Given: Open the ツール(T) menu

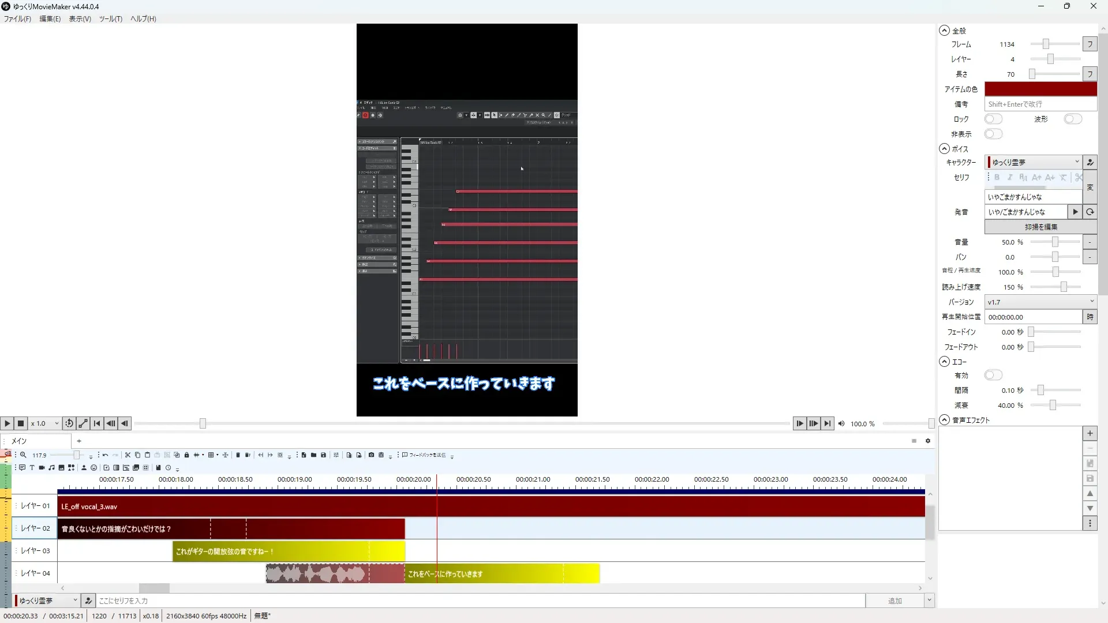Looking at the screenshot, I should click(110, 19).
